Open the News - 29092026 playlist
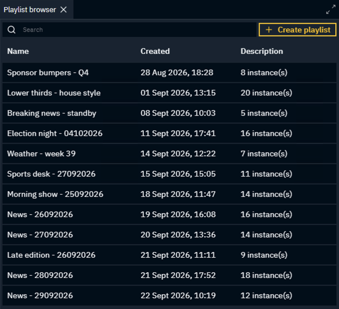 [x=169, y=296]
